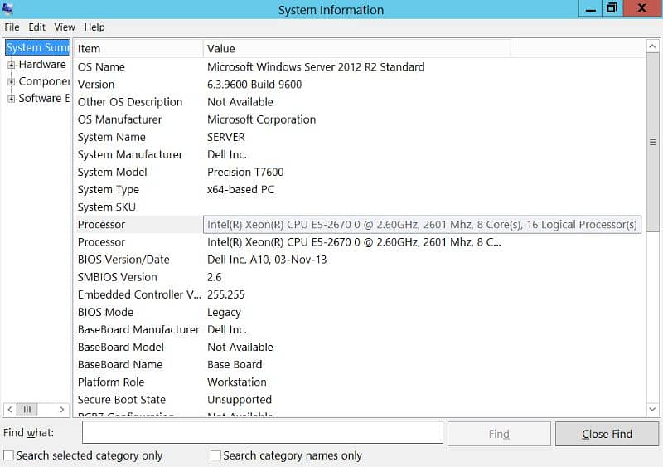Viewport: 663px width, 467px height.
Task: Expand the Software Environment node
Action: [12, 99]
